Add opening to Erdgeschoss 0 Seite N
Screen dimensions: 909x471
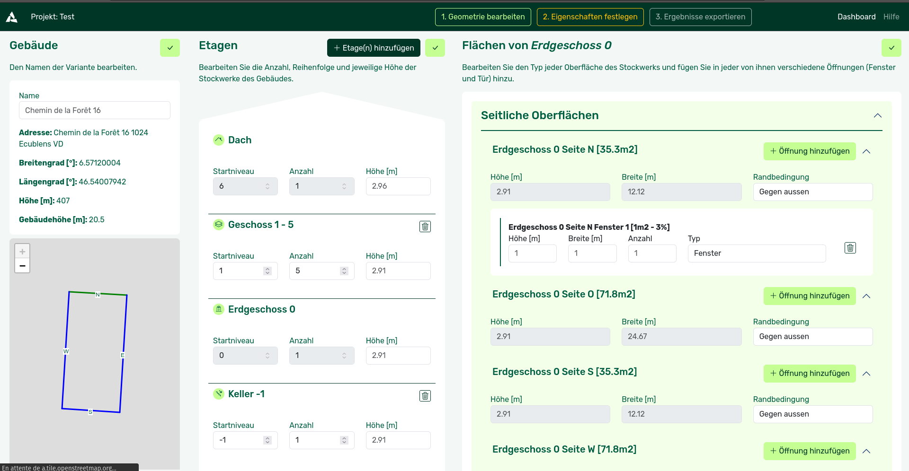[810, 151]
